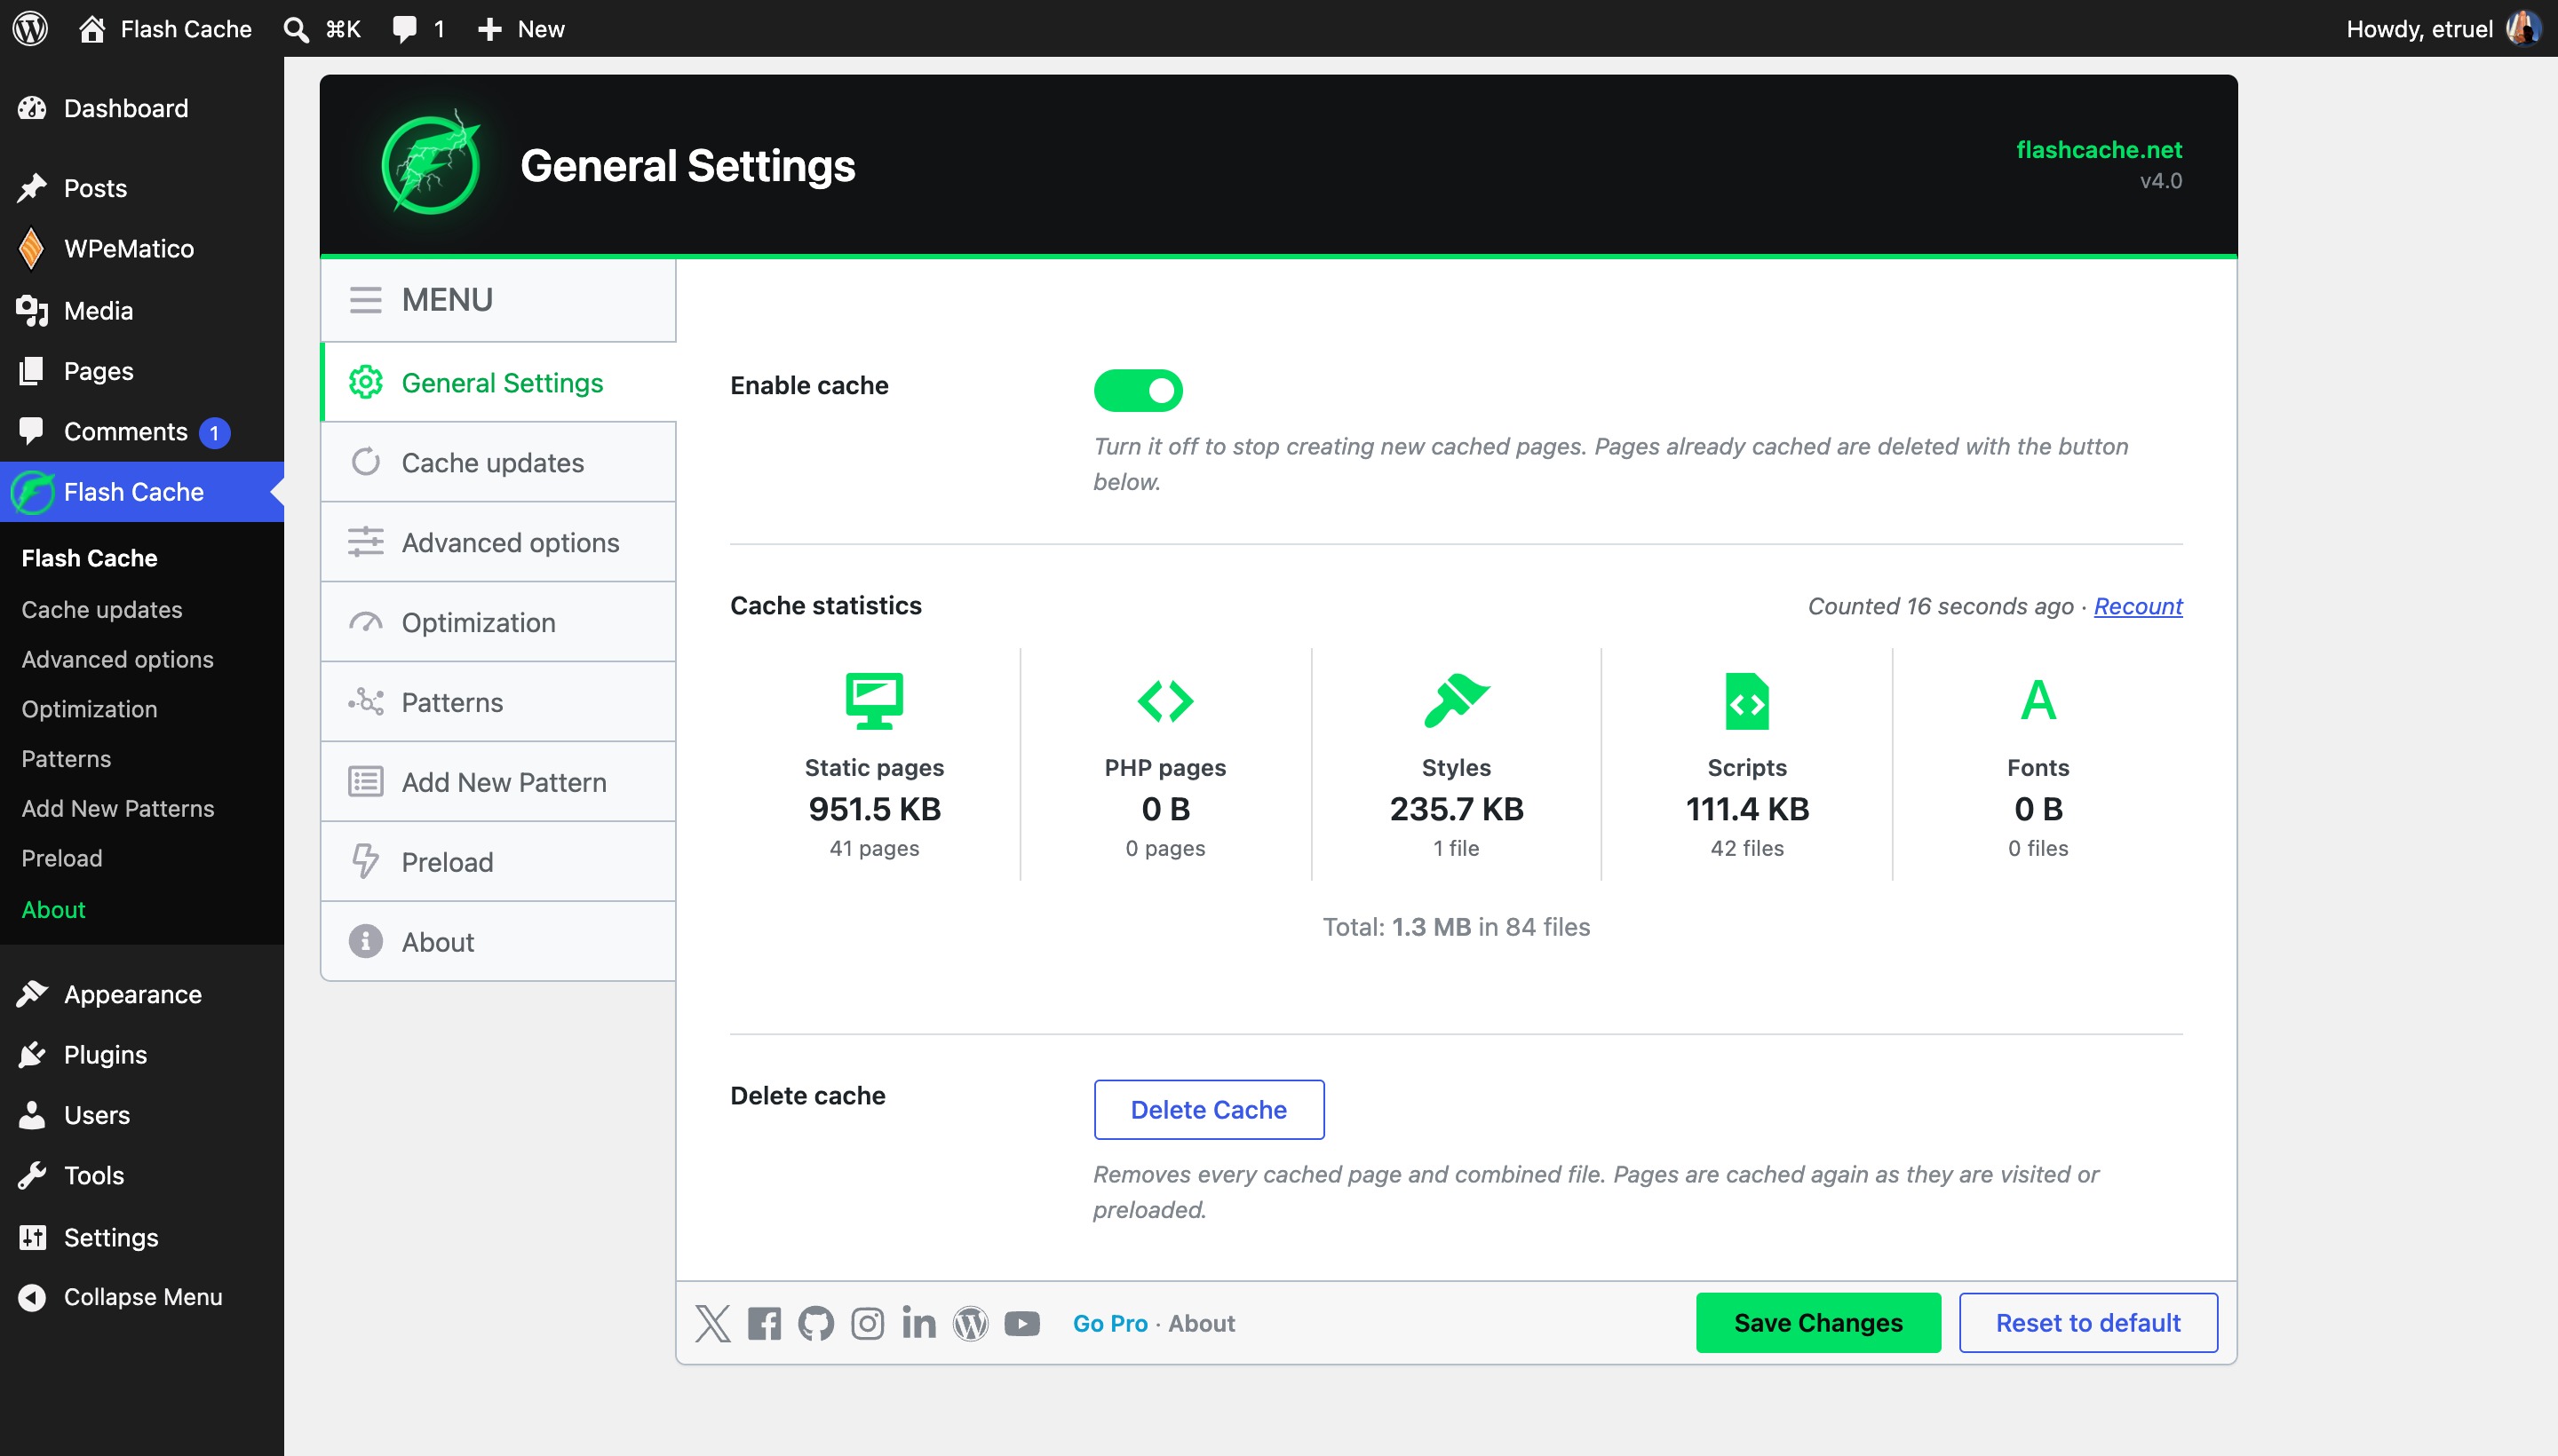The width and height of the screenshot is (2558, 1456).
Task: Open Patterns in plugin menu panel
Action: tap(498, 702)
